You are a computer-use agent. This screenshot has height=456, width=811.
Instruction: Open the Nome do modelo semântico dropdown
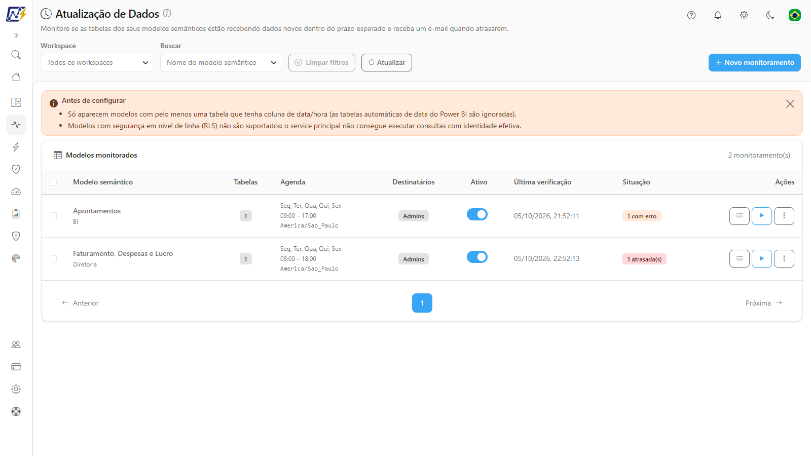221,63
